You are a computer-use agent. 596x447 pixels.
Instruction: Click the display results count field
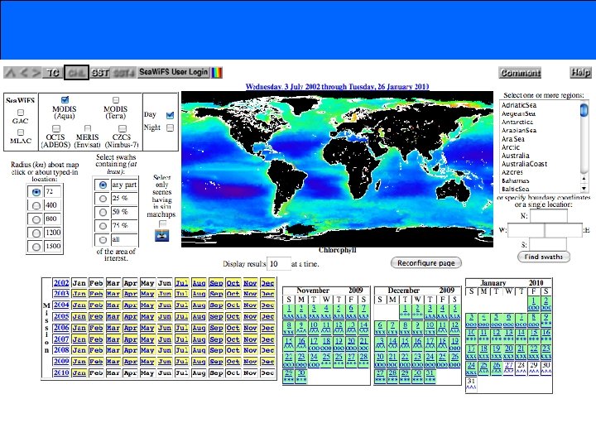[279, 264]
